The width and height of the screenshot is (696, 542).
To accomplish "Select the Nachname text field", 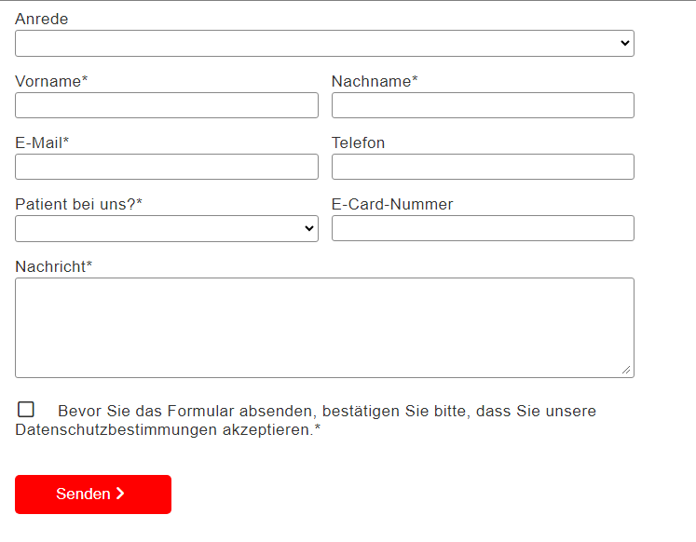I will 483,105.
